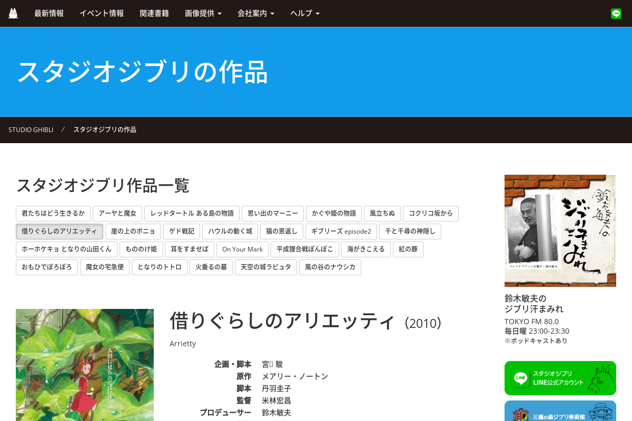The height and width of the screenshot is (421, 632).
Task: Click the Totoro logo home icon
Action: (13, 13)
